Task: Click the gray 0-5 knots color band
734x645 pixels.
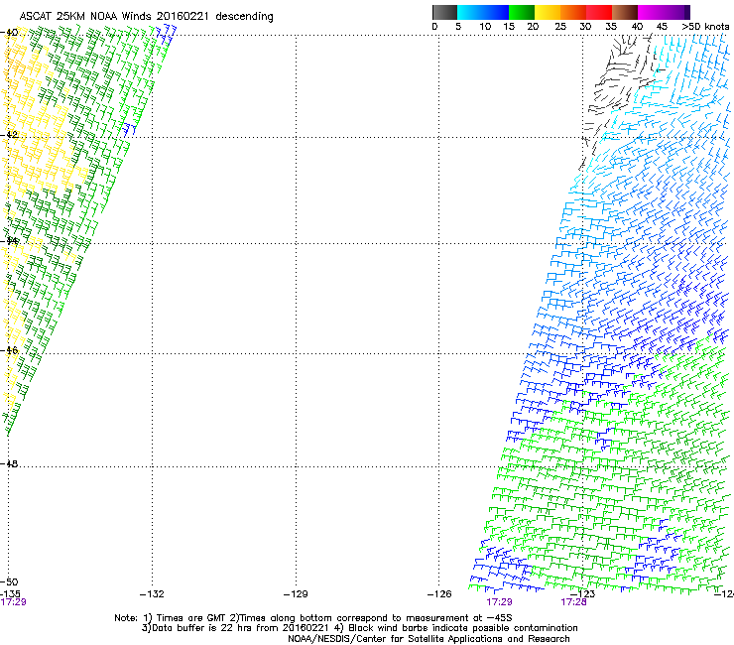Action: (x=444, y=12)
